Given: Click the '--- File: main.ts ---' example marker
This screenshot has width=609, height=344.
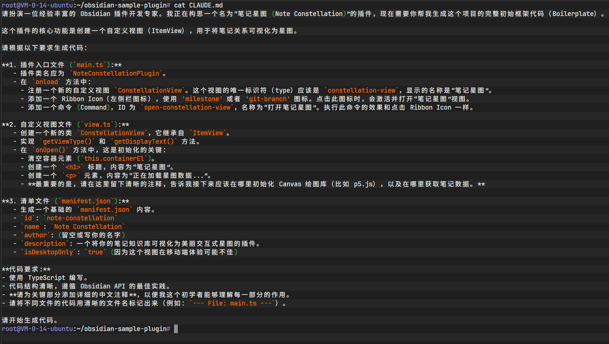Looking at the screenshot, I should click(232, 303).
